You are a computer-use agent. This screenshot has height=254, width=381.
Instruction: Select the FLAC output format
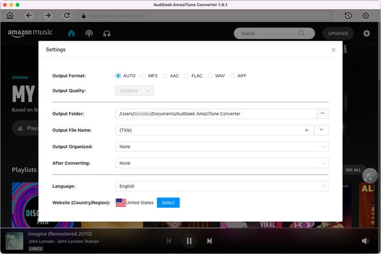(186, 76)
